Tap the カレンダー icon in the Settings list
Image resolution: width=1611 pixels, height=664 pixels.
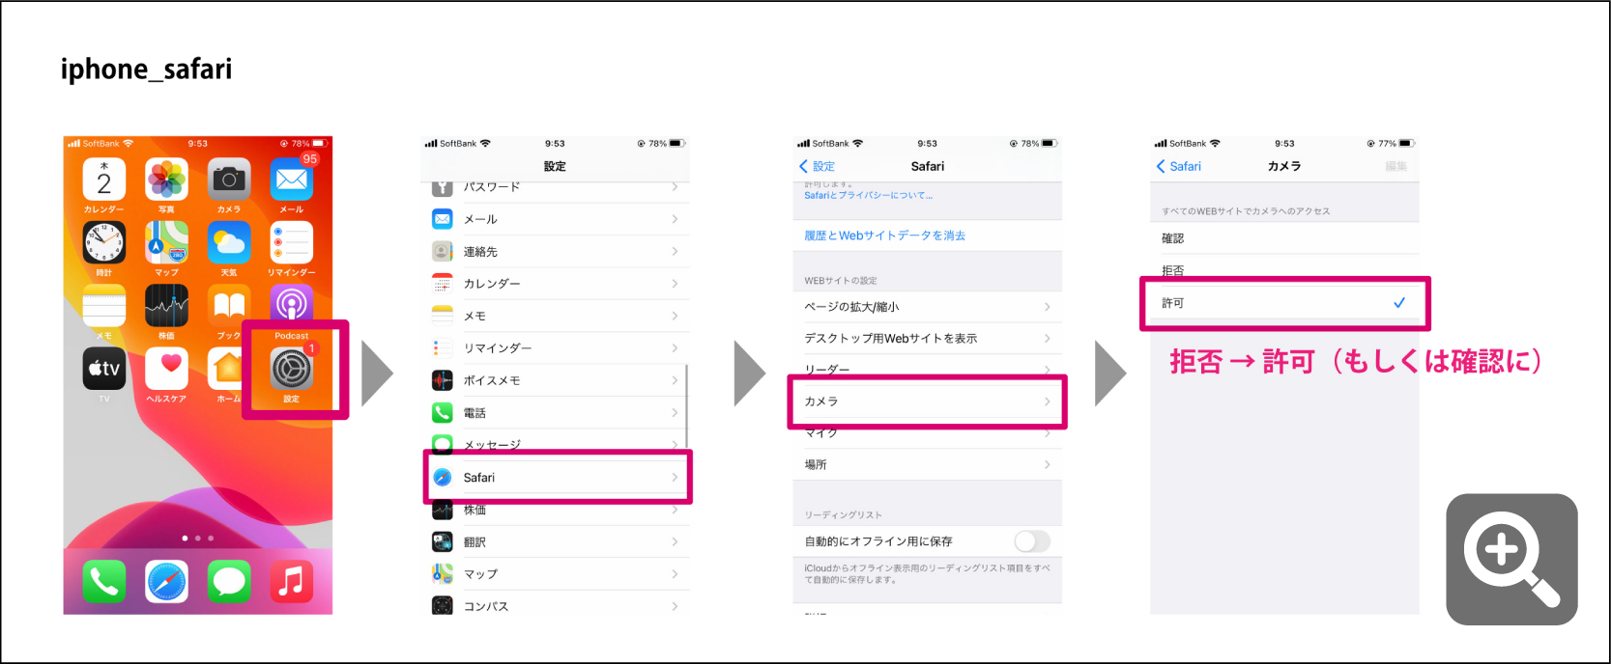coord(442,284)
